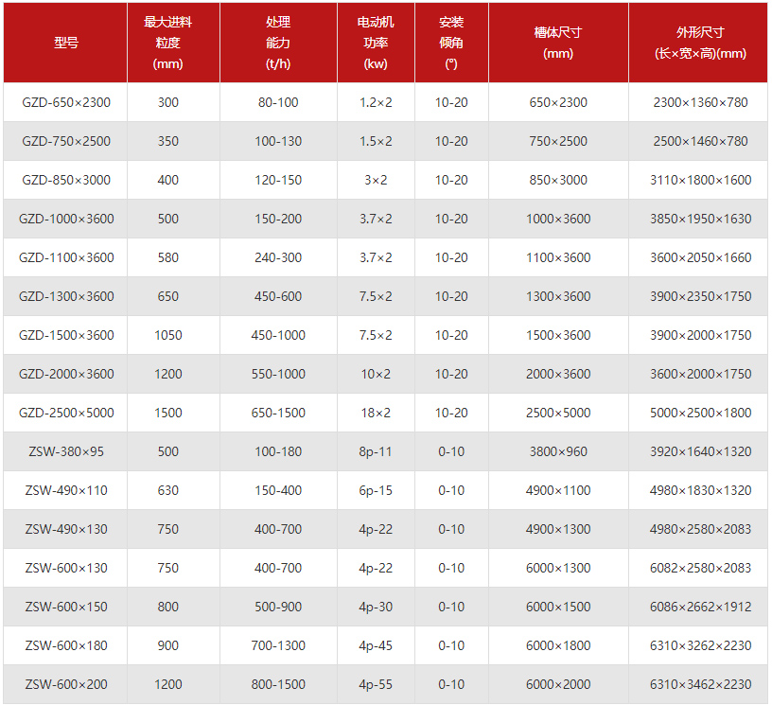Select the 1050 feed size value
The image size is (772, 705).
tap(168, 335)
